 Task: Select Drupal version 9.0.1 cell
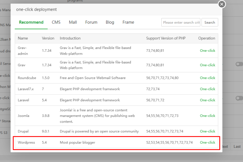pos(46,131)
